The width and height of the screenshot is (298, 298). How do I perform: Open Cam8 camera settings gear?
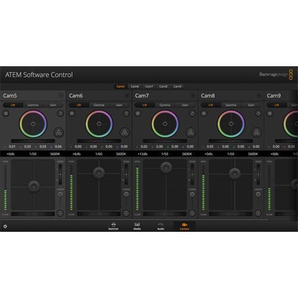point(204,113)
